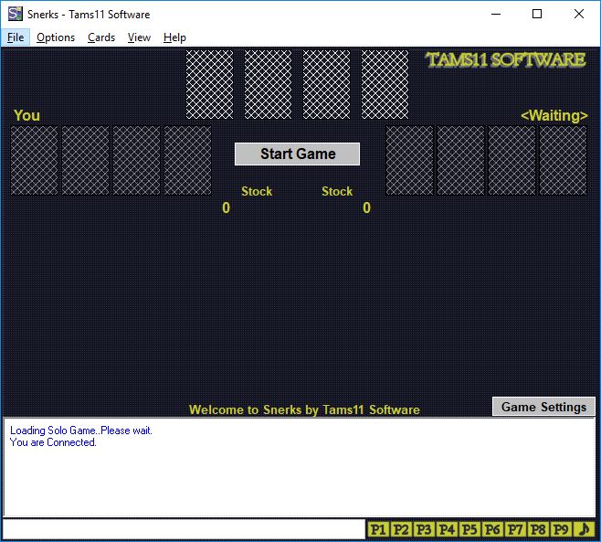Open the View menu
This screenshot has height=542, width=601.
(x=139, y=37)
